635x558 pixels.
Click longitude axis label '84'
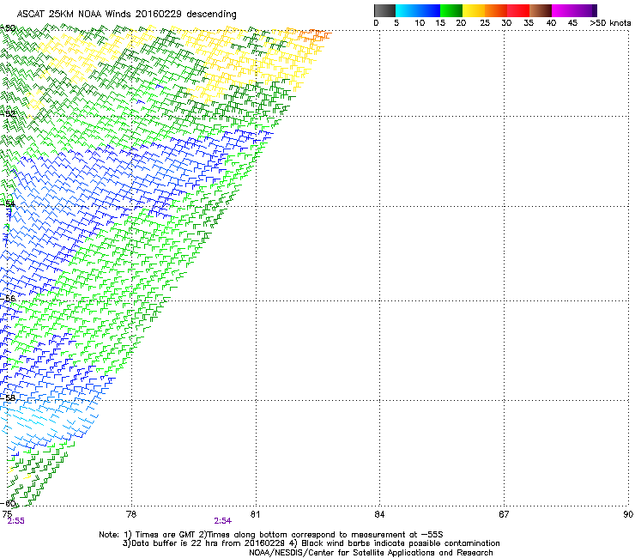379,514
